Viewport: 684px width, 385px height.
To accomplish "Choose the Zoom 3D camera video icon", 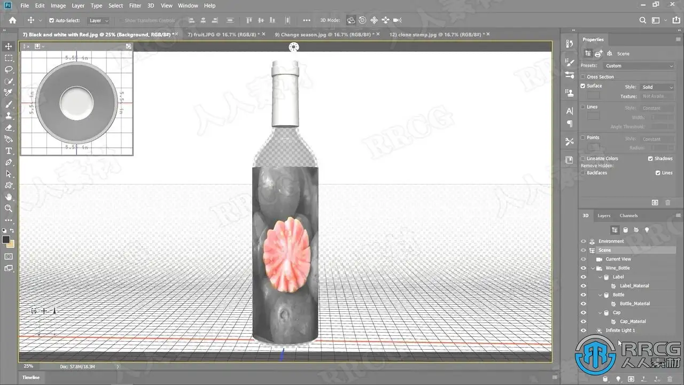I will point(398,20).
